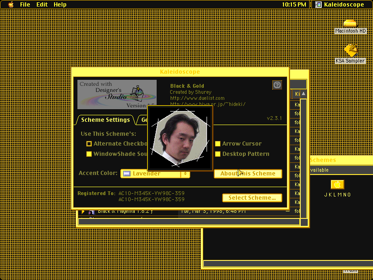Click the Created by Shurey text
Image resolution: width=373 pixels, height=280 pixels.
191,92
